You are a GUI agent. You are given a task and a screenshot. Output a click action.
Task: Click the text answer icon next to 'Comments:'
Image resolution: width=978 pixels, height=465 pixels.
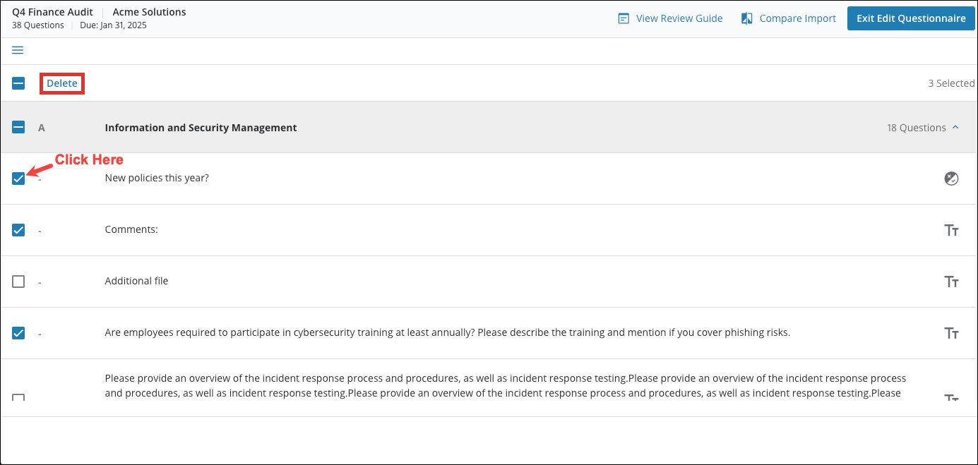click(x=951, y=229)
